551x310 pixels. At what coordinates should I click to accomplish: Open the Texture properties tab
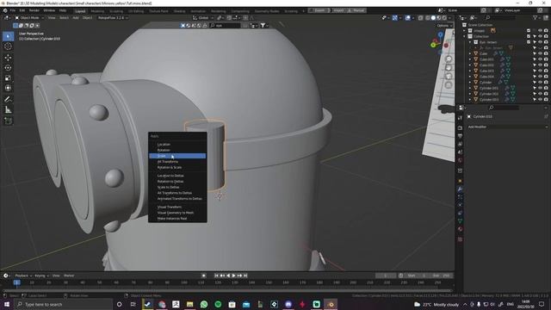pos(460,239)
